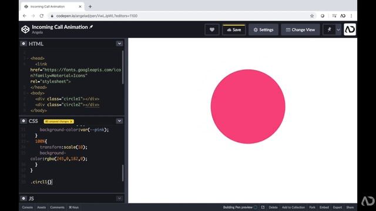Bookmark this page with star icon
Viewport: 376px width, 211px height.
point(312,16)
